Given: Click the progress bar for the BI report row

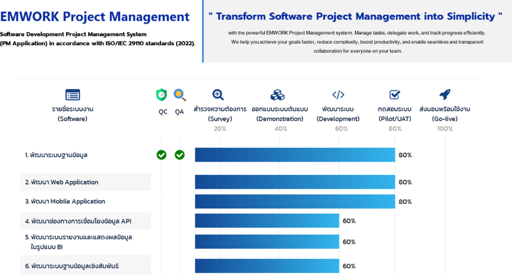Looking at the screenshot, I should tap(267, 242).
